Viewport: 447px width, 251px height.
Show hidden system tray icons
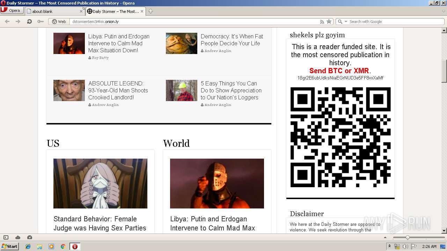[390, 246]
